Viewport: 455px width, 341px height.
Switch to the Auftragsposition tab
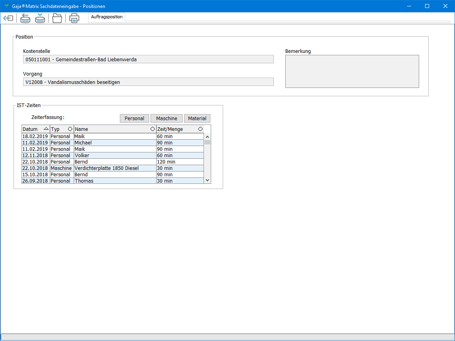tap(106, 17)
